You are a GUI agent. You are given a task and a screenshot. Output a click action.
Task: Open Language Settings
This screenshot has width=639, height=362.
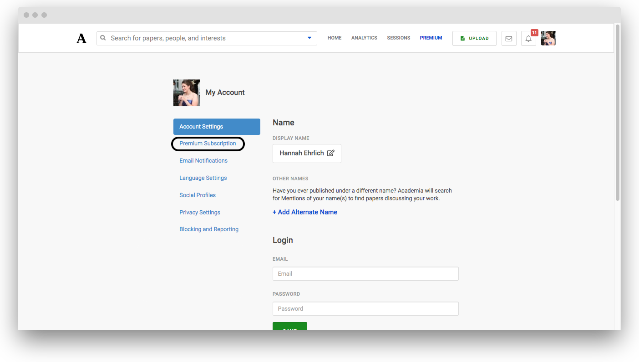[203, 178]
